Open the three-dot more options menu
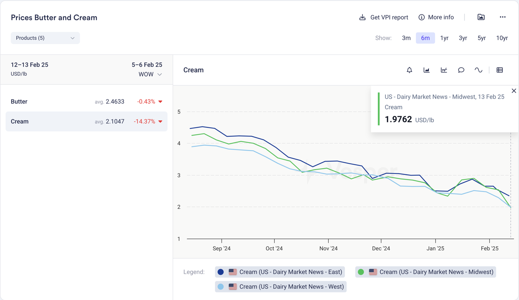 coord(502,17)
